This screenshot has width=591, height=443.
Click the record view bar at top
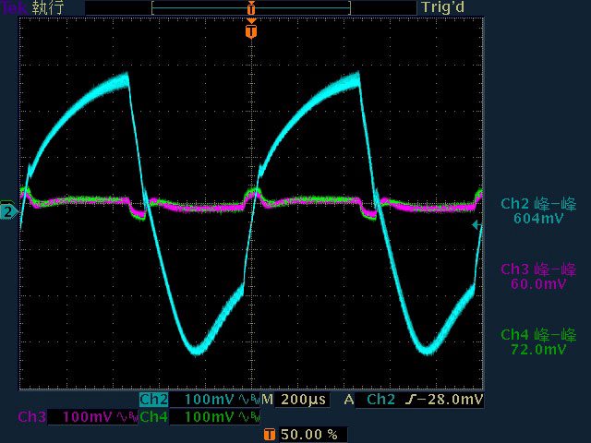point(250,7)
